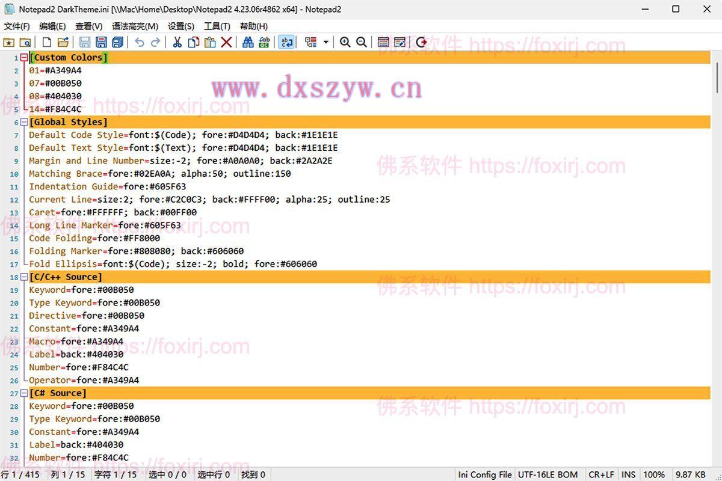Image resolution: width=722 pixels, height=481 pixels.
Task: Click the Save Copy stacked-disks icon
Action: [x=117, y=42]
